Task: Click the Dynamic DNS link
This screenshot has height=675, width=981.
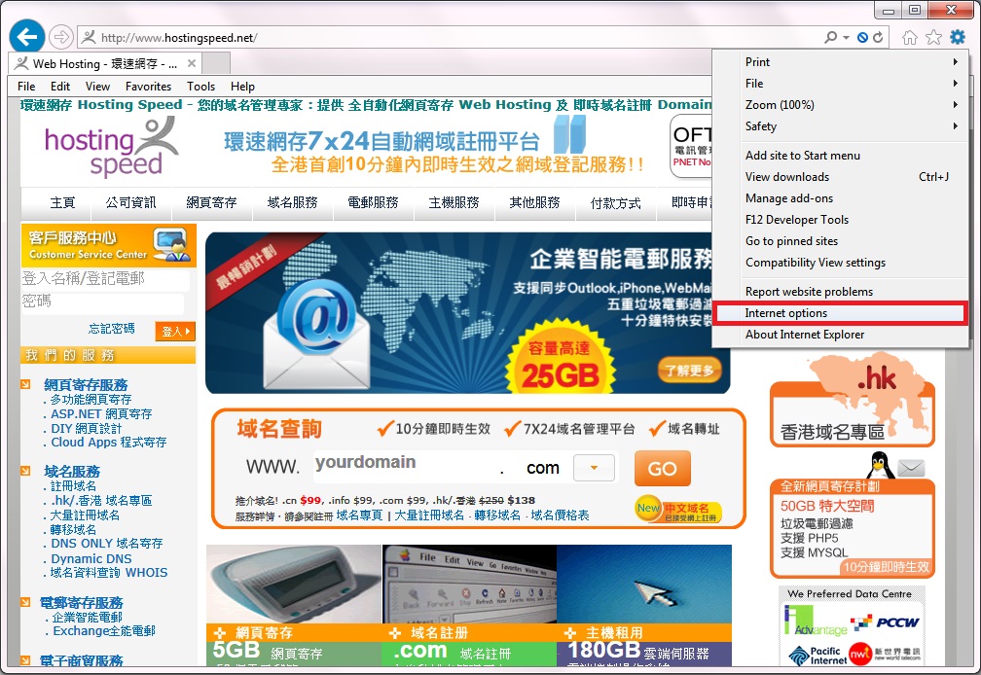Action: pos(91,558)
